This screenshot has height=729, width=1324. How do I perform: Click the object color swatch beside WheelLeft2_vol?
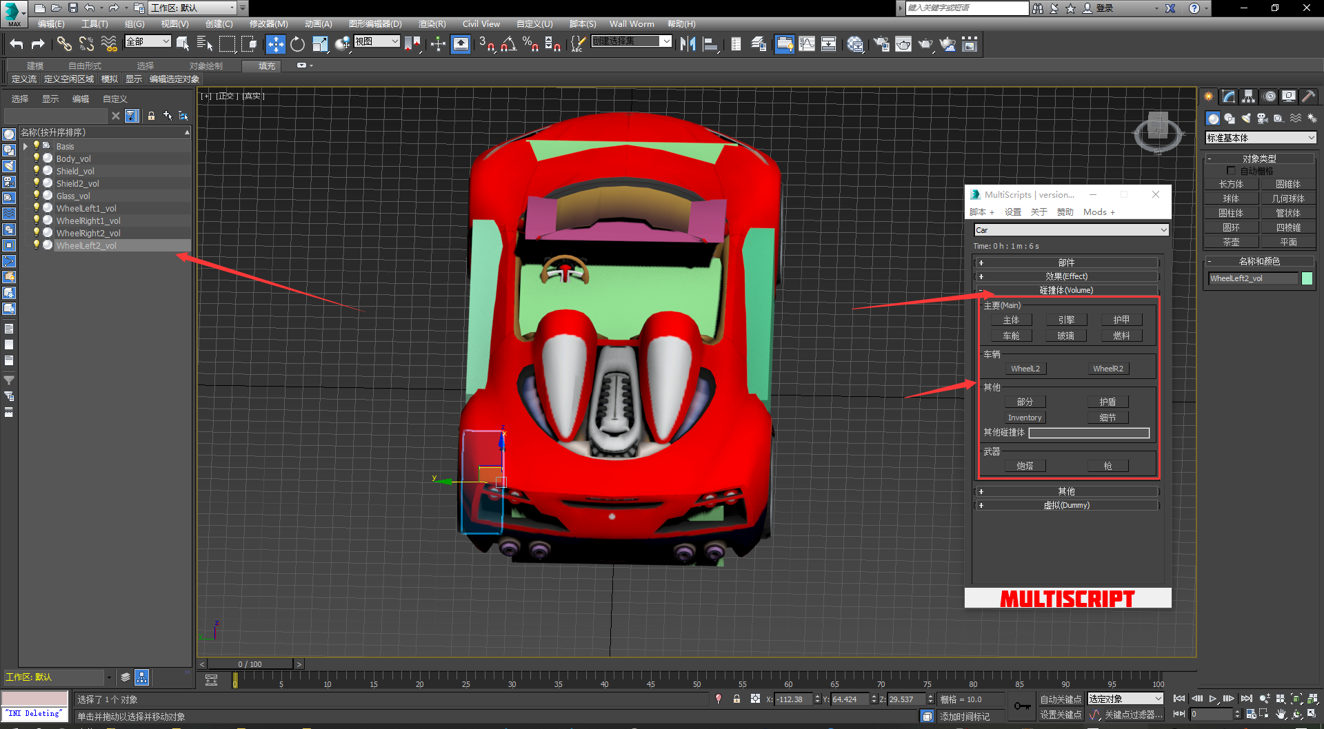coord(1307,278)
